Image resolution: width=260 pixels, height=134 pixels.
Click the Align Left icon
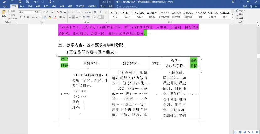(x=70, y=17)
